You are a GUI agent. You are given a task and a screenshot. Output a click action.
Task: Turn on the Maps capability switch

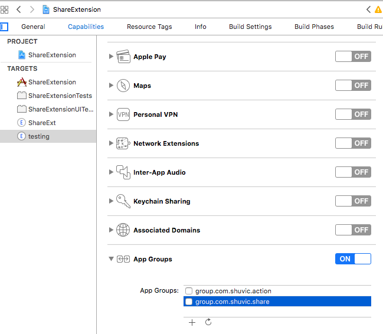click(353, 86)
